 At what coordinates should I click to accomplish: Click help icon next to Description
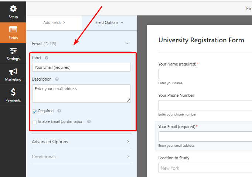[x=57, y=79]
